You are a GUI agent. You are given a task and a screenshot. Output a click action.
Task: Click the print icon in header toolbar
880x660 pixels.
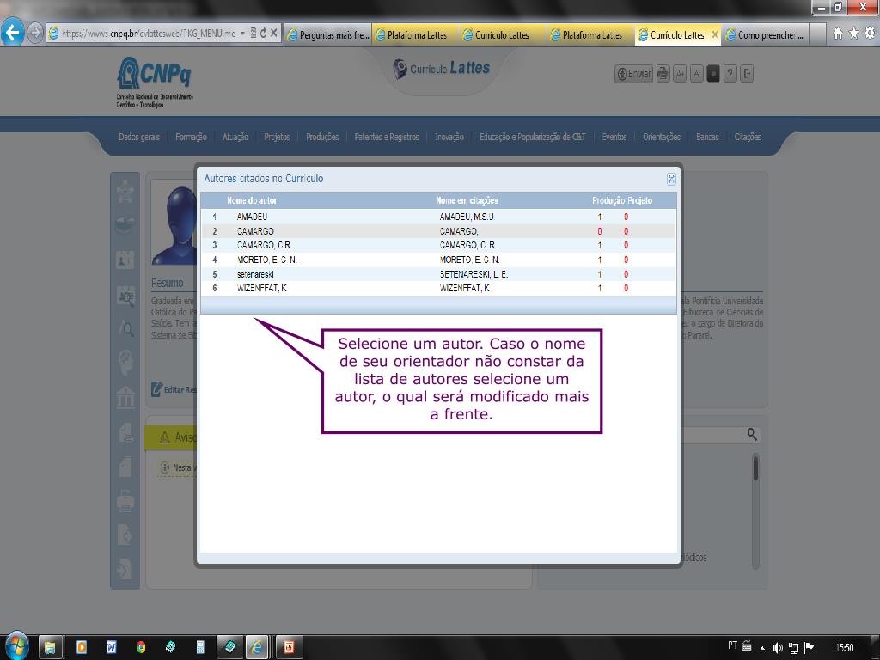click(663, 74)
